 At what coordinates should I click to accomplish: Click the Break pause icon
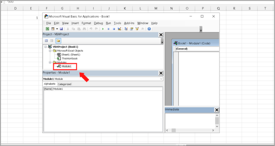coord(108,29)
